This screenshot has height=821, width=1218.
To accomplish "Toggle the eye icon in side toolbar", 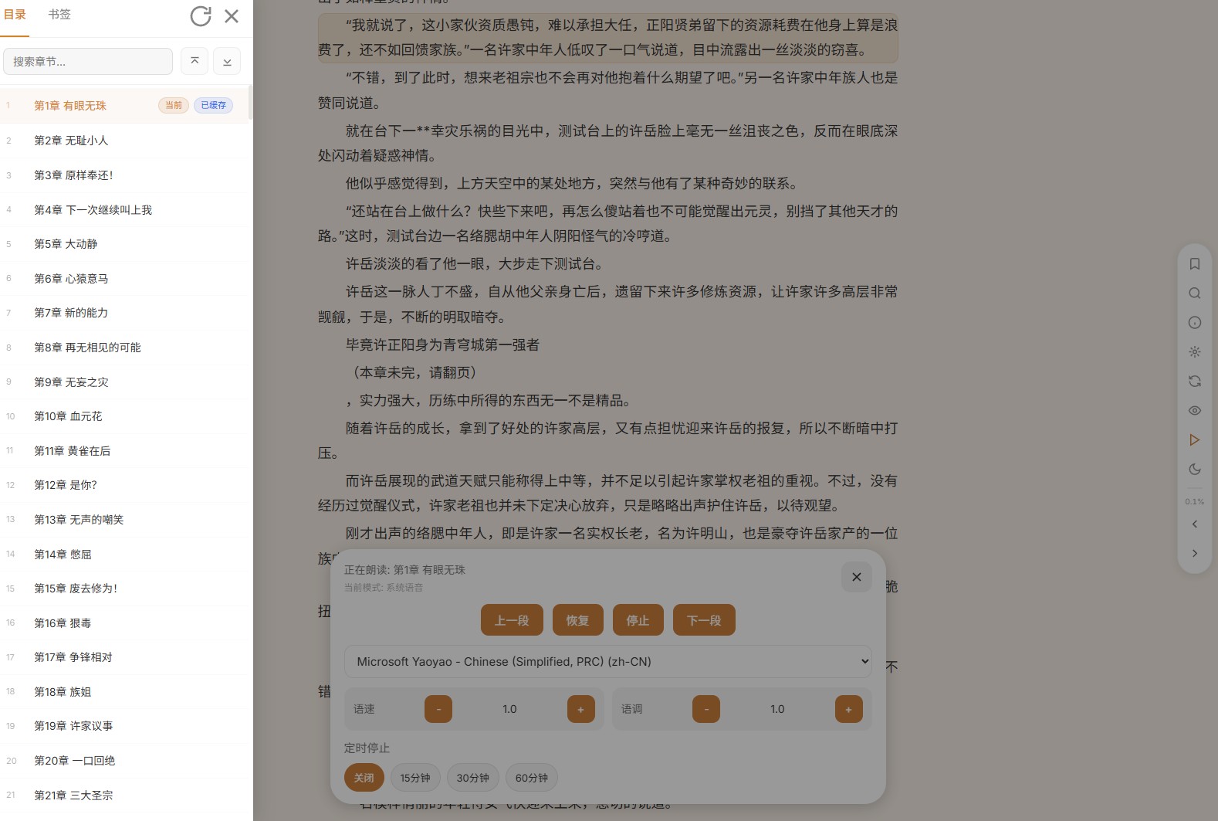I will [1195, 411].
